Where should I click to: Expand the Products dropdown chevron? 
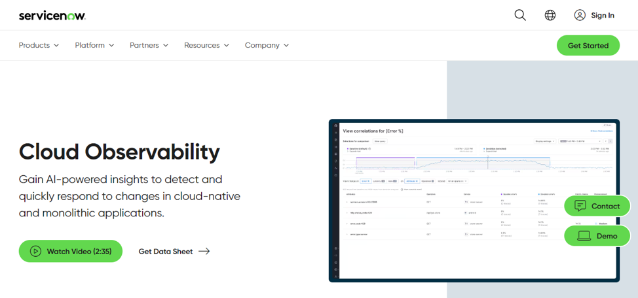pos(56,46)
